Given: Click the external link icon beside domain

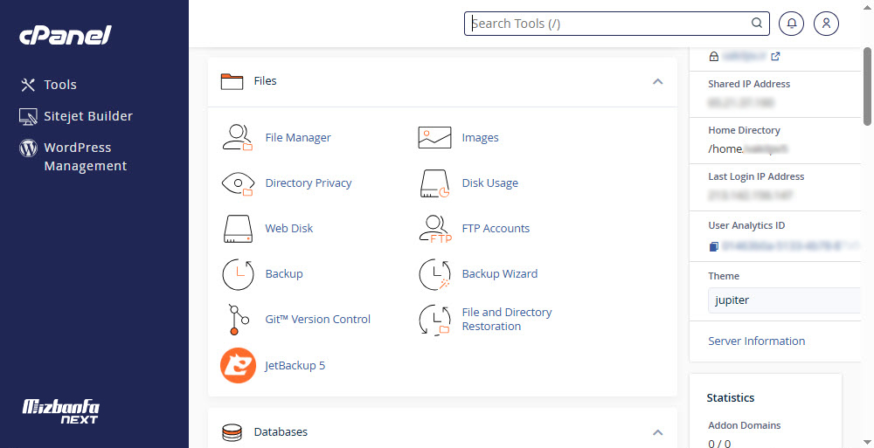Looking at the screenshot, I should pyautogui.click(x=775, y=56).
